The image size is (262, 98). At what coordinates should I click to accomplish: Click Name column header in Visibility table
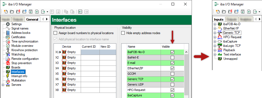[x=144, y=47]
